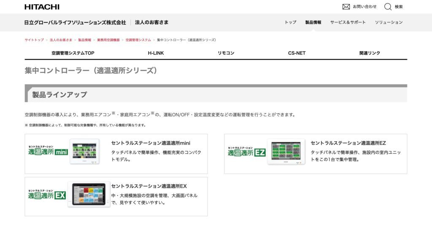Click EX description 中・大規模施設の空調を管理
The image size is (432, 225).
coord(154,199)
